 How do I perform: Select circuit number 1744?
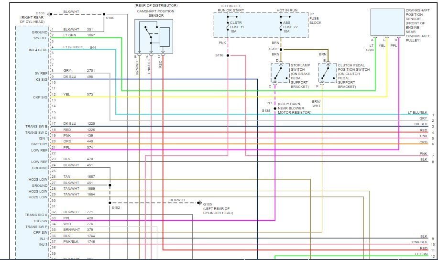[x=91, y=236]
